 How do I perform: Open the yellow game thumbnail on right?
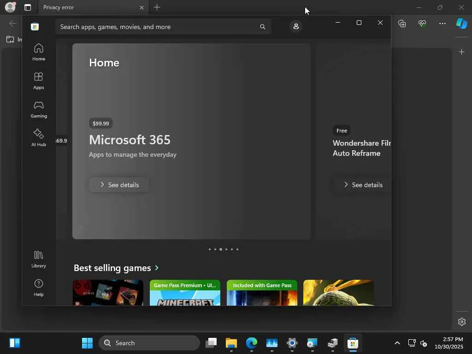339,293
